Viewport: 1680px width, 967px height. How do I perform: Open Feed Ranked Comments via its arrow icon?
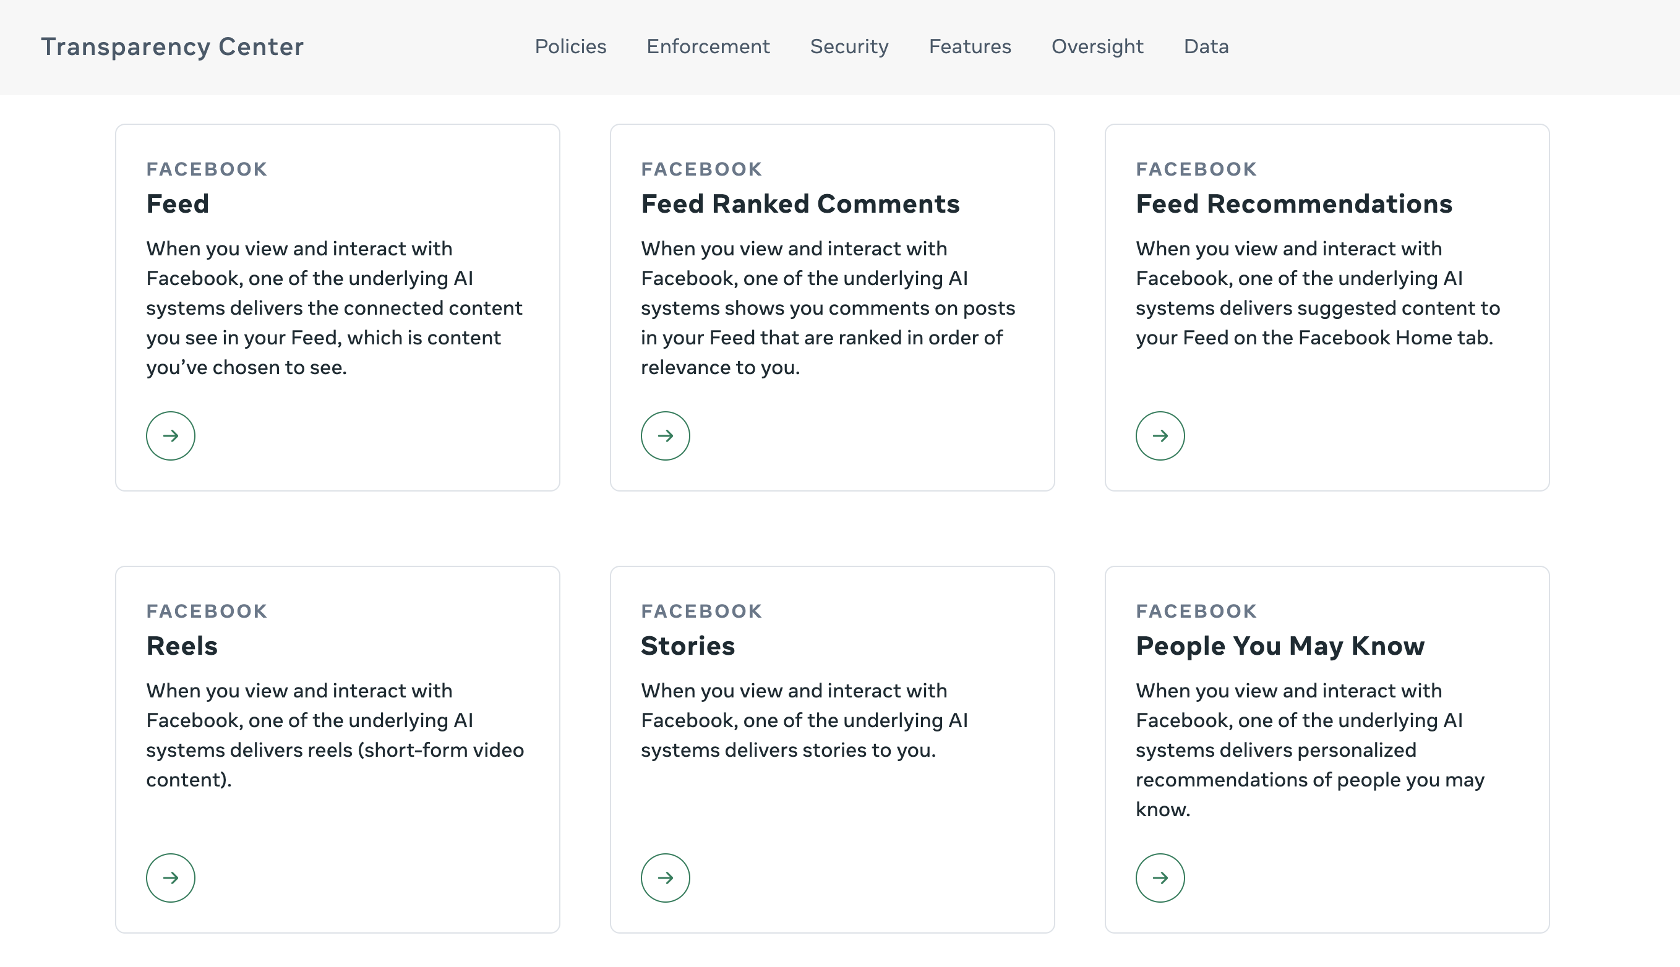(x=665, y=436)
